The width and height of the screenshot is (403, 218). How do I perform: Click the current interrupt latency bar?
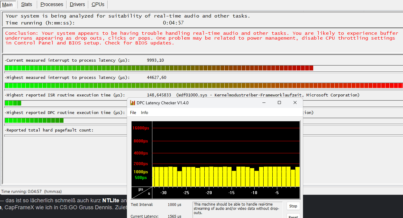[159, 68]
